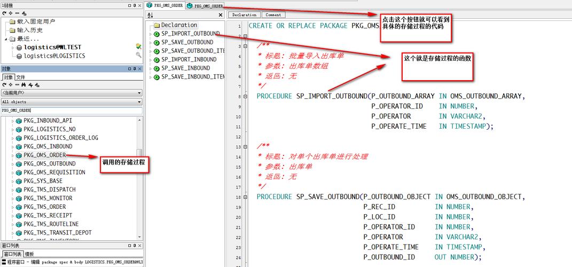Switch to the 文件 tab in objects panel
This screenshot has width=572, height=267.
pyautogui.click(x=20, y=77)
